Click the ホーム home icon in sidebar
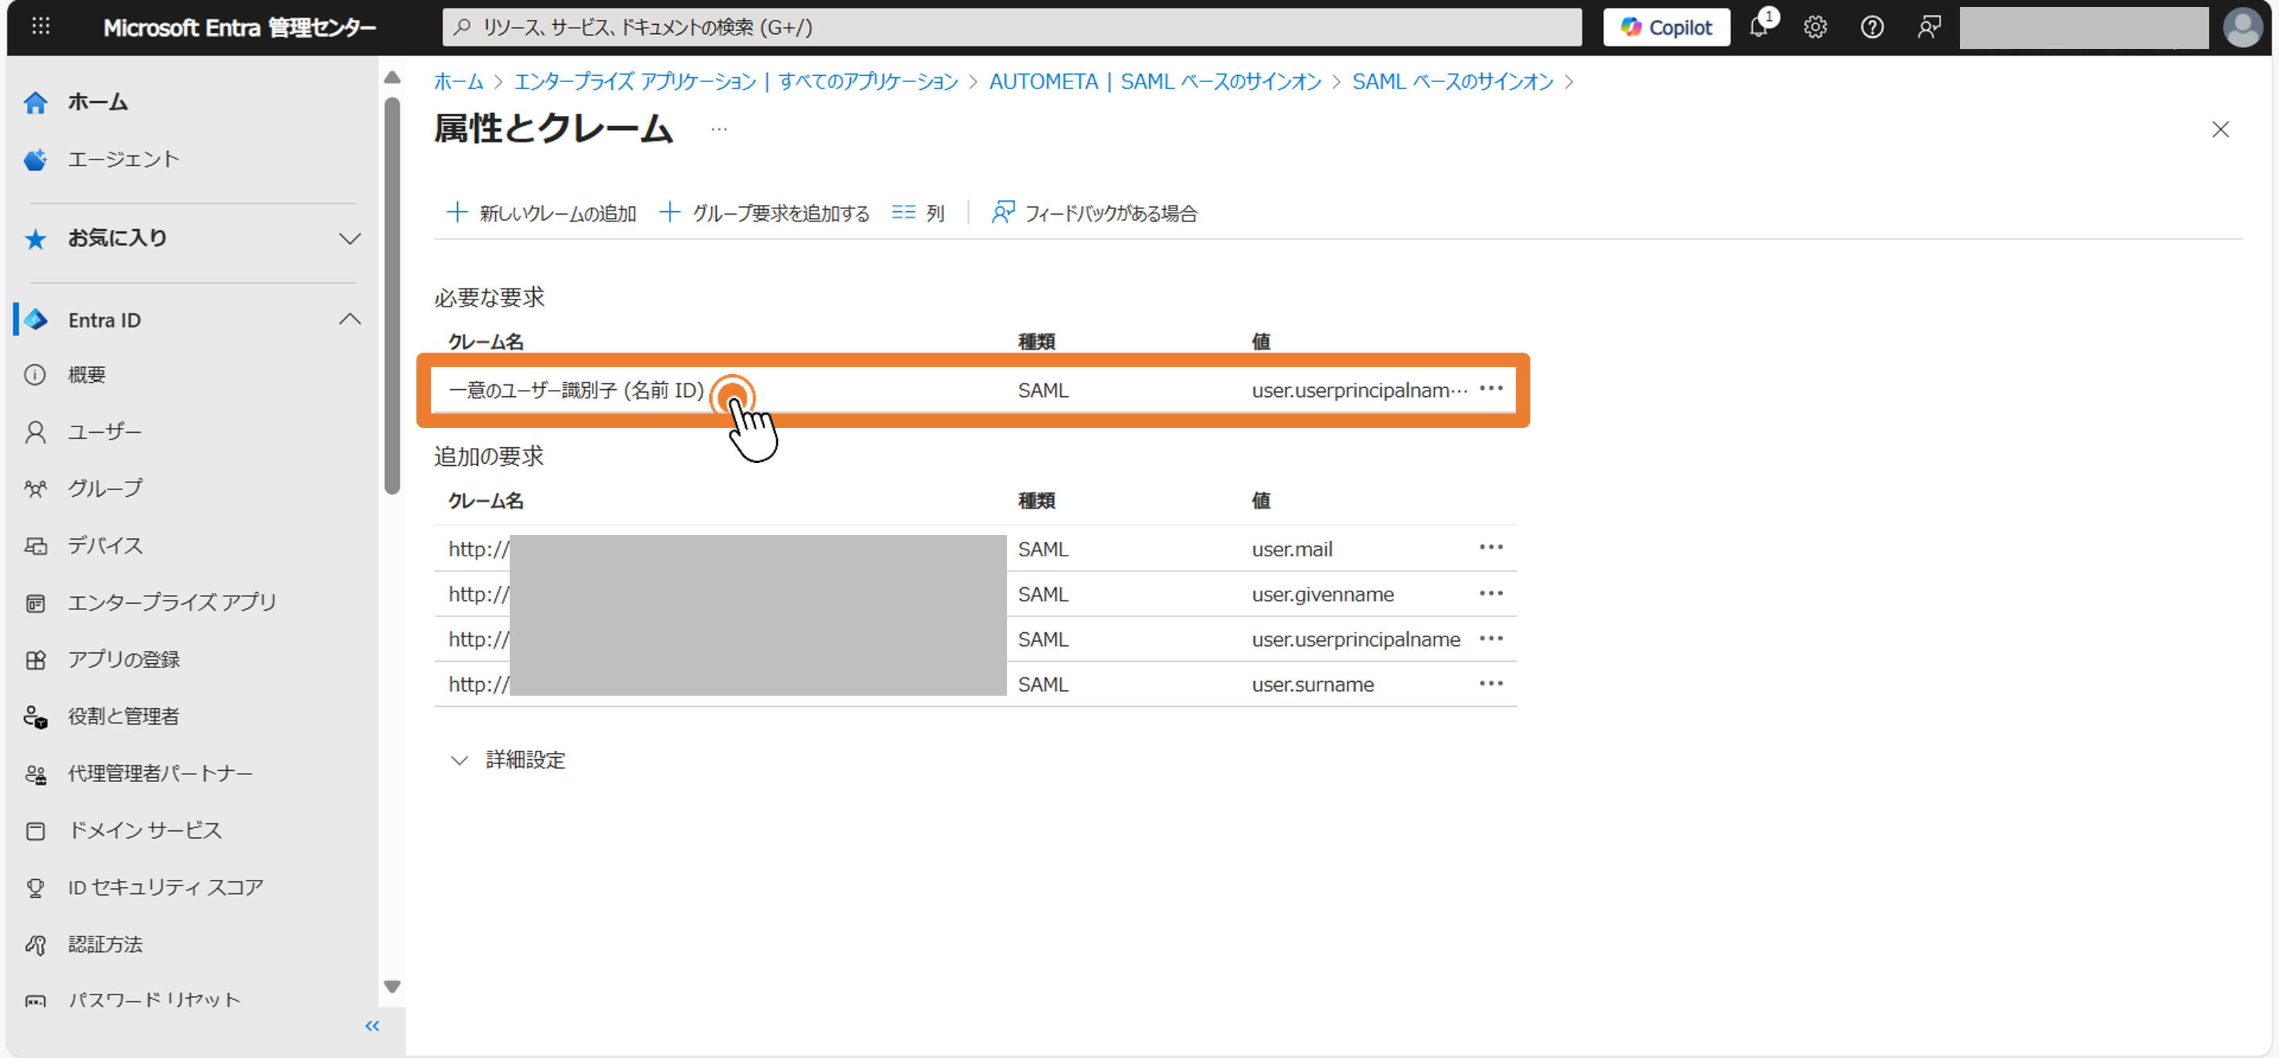The image size is (2279, 1058). point(35,103)
